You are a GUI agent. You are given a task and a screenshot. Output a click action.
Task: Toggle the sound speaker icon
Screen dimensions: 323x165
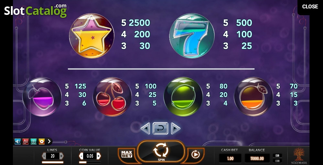point(17,141)
